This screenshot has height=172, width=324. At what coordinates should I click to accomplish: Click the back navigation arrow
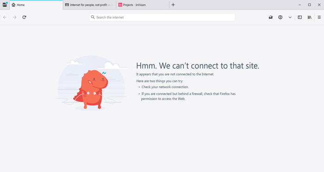point(5,17)
